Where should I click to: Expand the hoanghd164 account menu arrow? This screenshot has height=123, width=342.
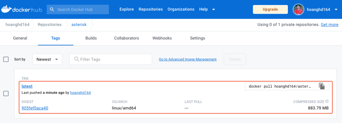pyautogui.click(x=336, y=9)
